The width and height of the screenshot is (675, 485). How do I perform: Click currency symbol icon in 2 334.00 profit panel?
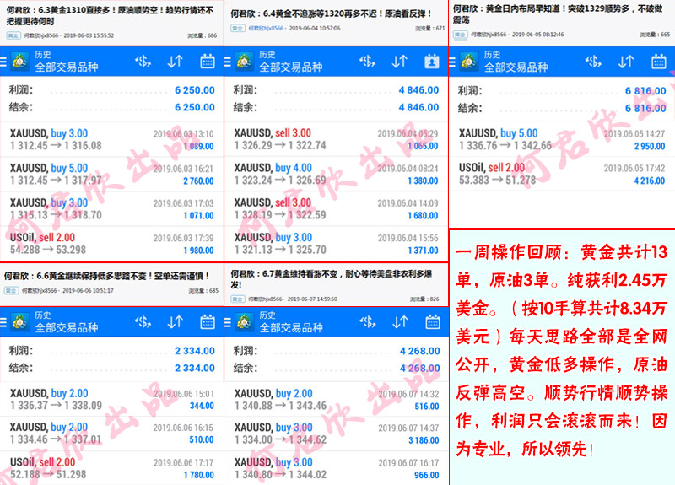click(x=143, y=322)
